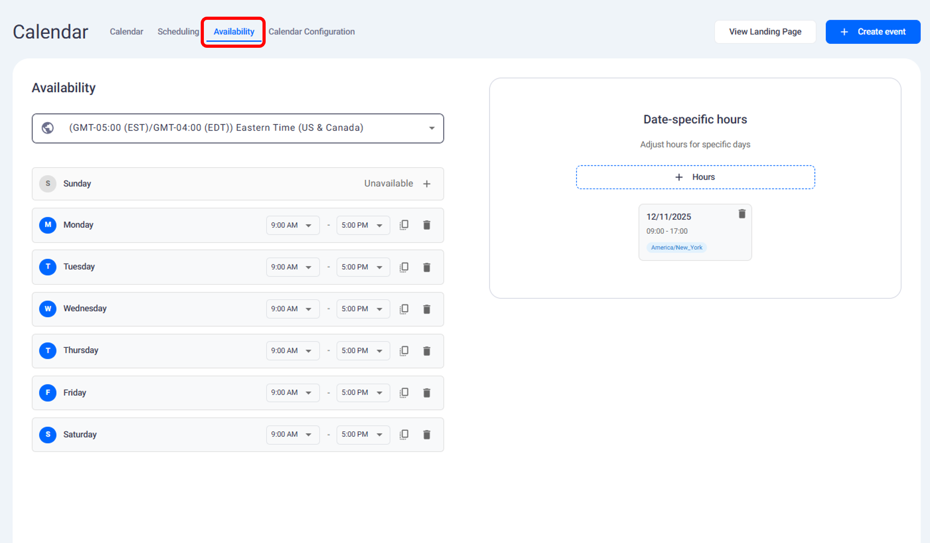Click View Landing Page button

click(x=765, y=32)
